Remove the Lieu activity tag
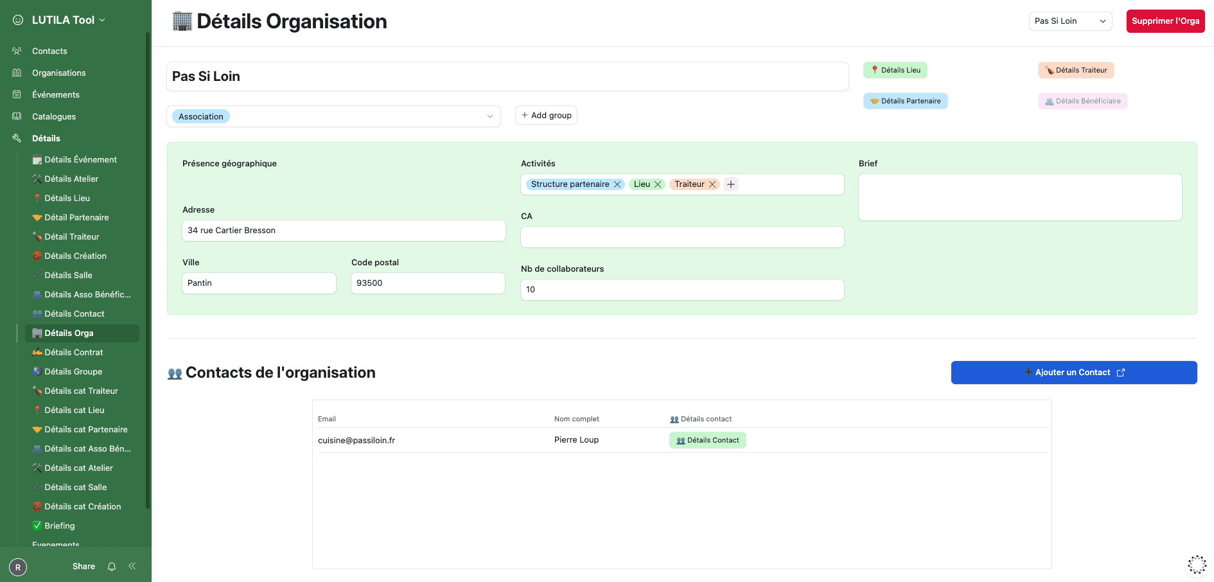The width and height of the screenshot is (1214, 582). coord(658,184)
